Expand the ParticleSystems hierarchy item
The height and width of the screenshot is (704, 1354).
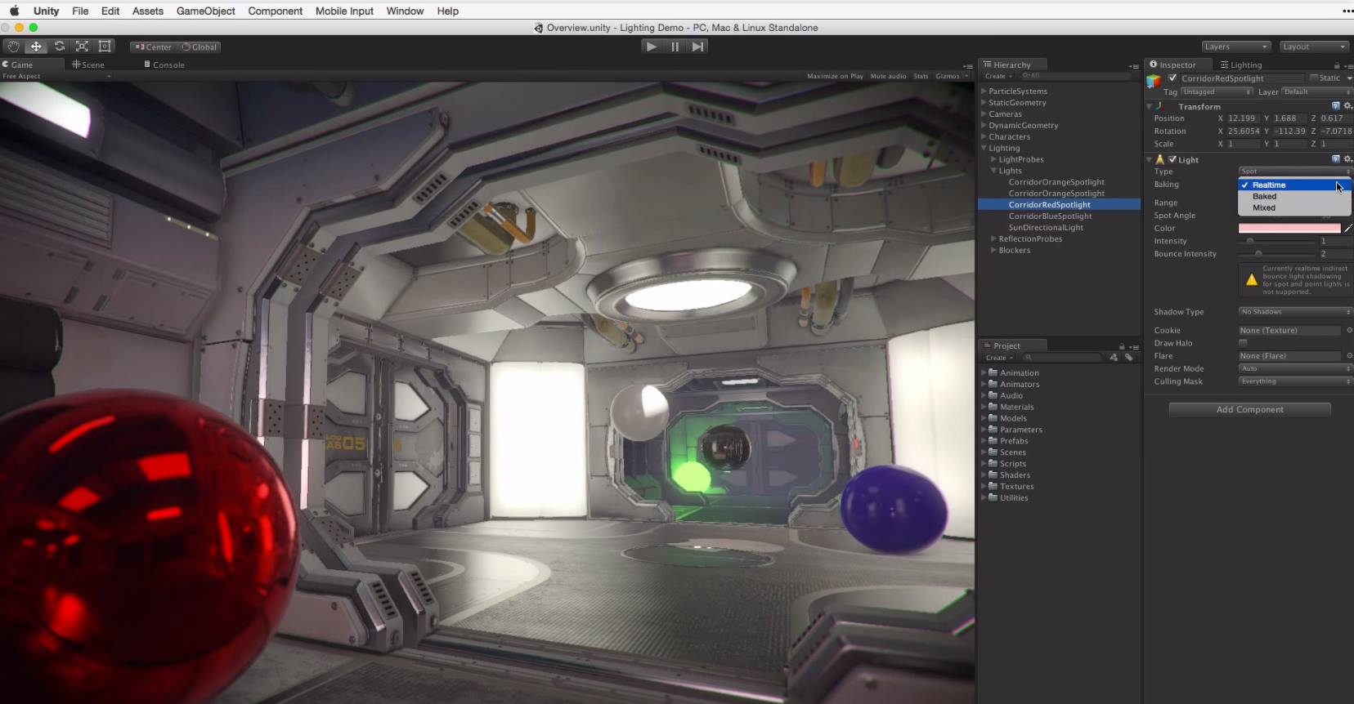(984, 91)
